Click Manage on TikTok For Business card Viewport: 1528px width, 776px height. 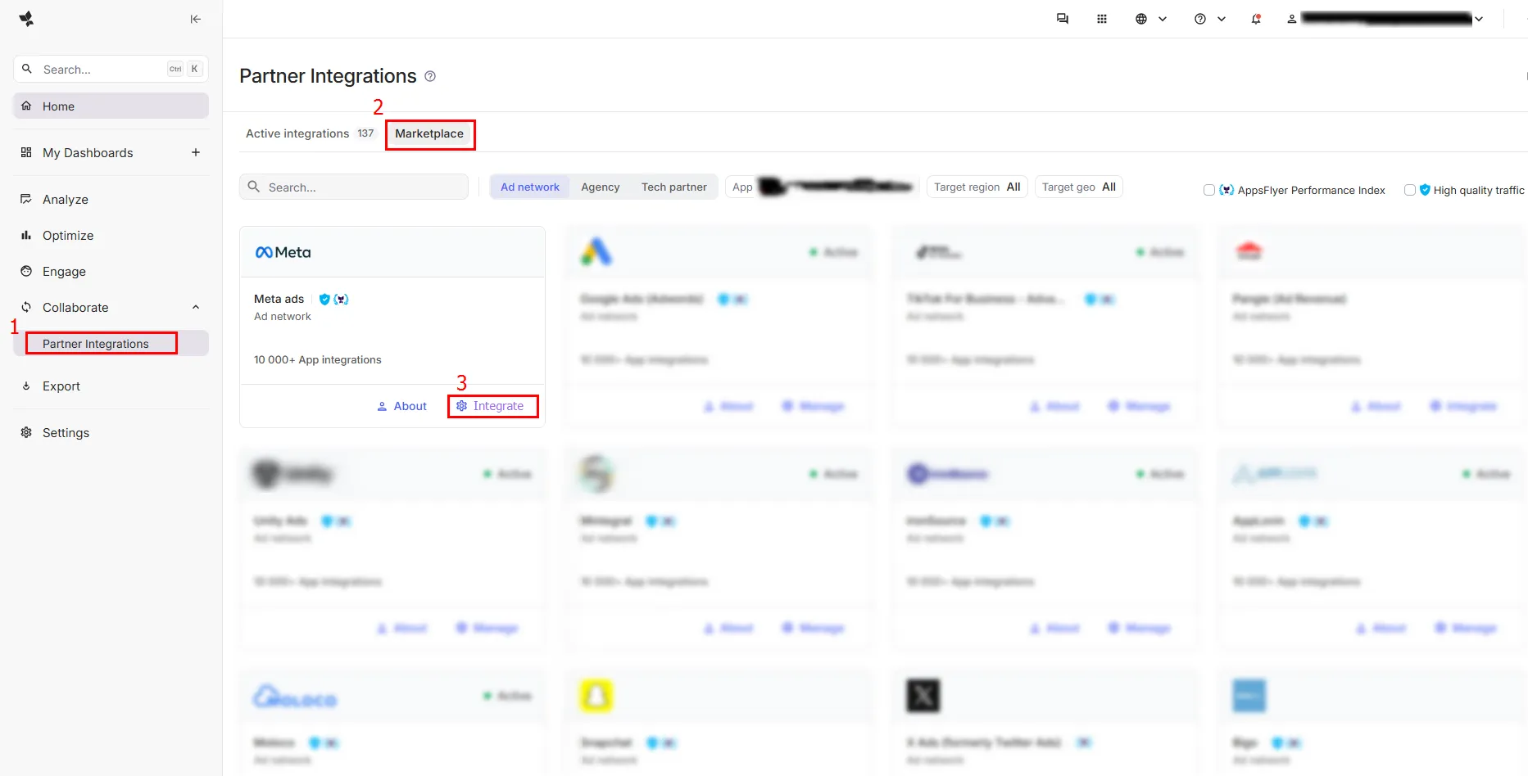point(1139,406)
